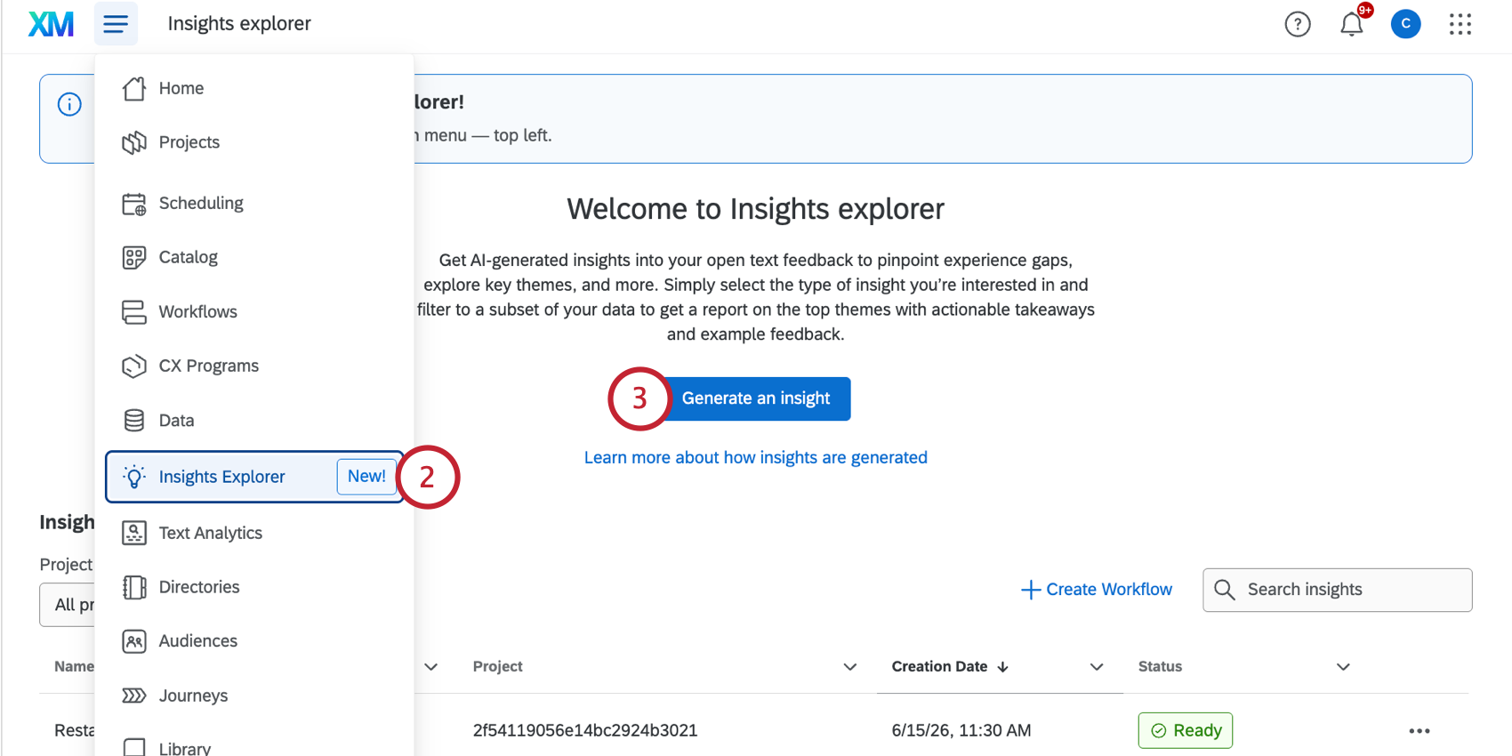Click the Data database icon
The height and width of the screenshot is (756, 1512).
[134, 421]
